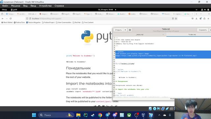This screenshot has width=211, height=119.
Task: Open VirtualBox Вид menu
Action: point(25,6)
